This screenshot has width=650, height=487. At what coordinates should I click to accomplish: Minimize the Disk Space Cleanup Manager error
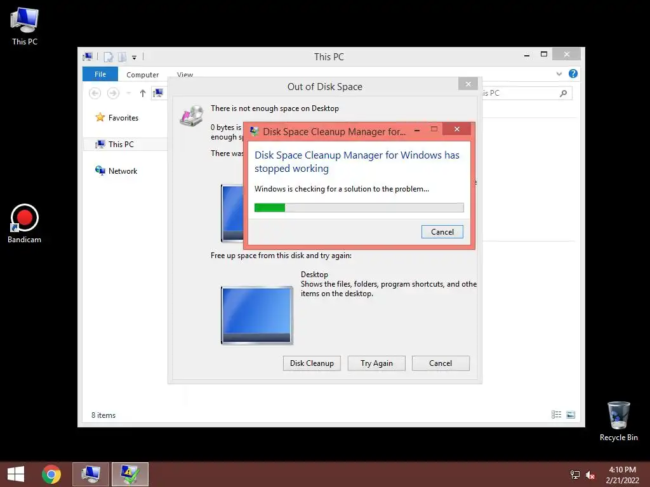click(417, 130)
